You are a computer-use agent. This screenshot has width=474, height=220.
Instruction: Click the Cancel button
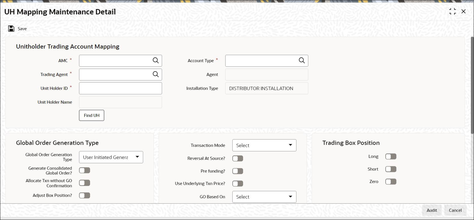455,210
